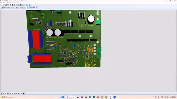This screenshot has width=177, height=99.
Task: Open File Explorer from the taskbar
Action: 86,97
